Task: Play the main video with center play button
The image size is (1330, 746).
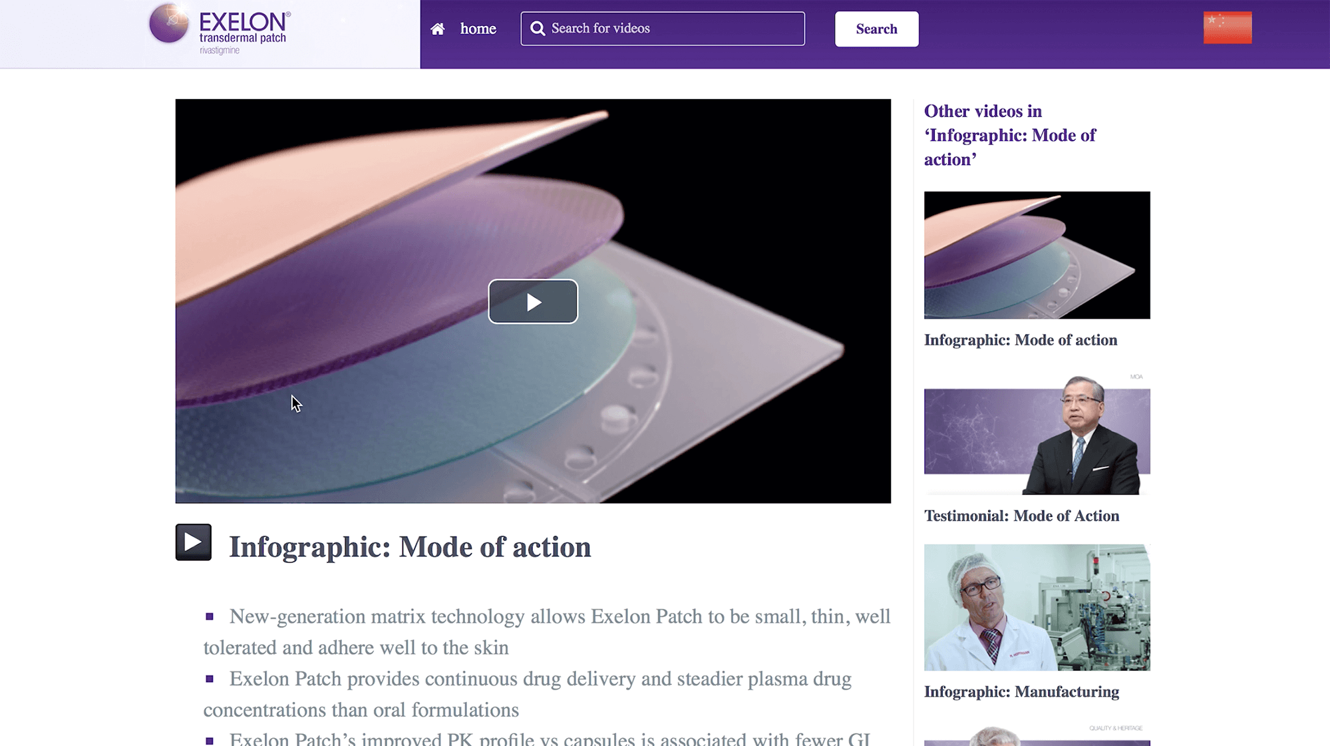Action: pyautogui.click(x=533, y=301)
